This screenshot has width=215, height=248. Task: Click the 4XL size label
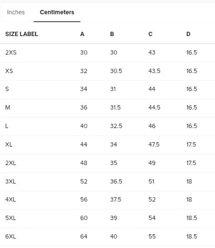point(10,200)
